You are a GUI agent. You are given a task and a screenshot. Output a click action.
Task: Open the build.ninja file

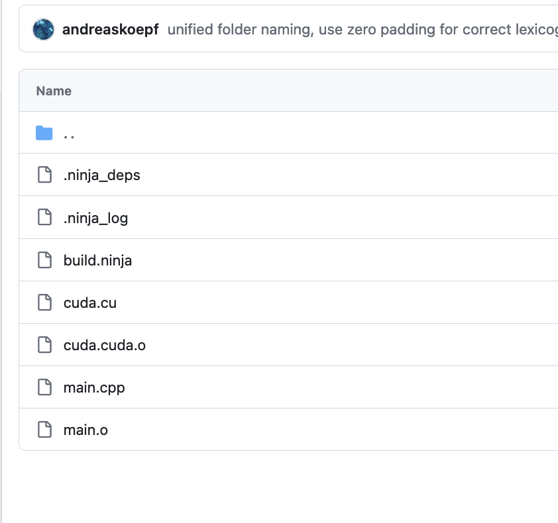pos(97,260)
